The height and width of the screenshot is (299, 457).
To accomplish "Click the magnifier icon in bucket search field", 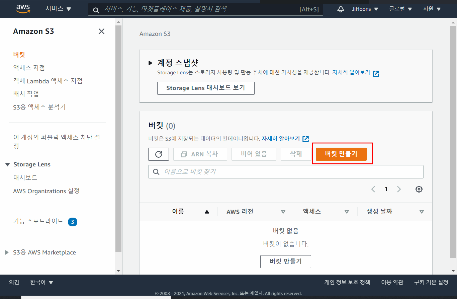I will (x=156, y=172).
